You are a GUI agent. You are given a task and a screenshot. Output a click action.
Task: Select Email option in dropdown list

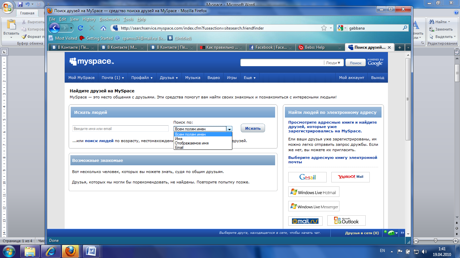click(x=203, y=147)
